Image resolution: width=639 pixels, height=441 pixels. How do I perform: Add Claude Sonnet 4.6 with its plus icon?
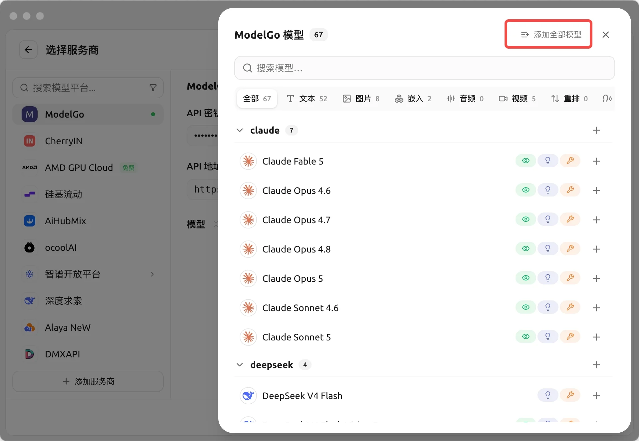coord(596,308)
